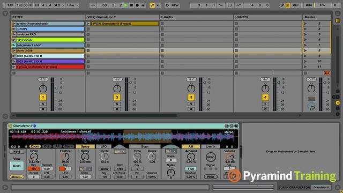Toggle the yellow Automation Arm icon
This screenshot has width=343, height=193.
tap(152, 5)
